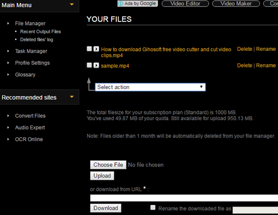Click play icon beside Gihosoft video file
This screenshot has height=215, width=278.
pos(96,49)
